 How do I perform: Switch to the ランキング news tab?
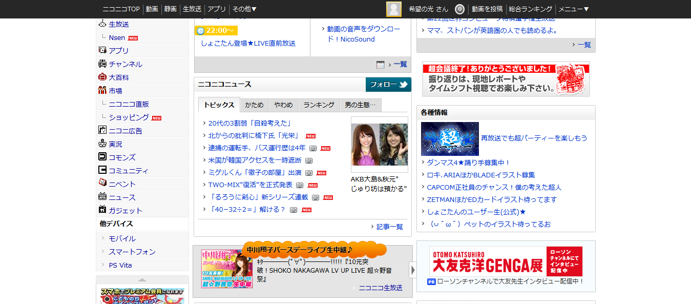(x=319, y=105)
